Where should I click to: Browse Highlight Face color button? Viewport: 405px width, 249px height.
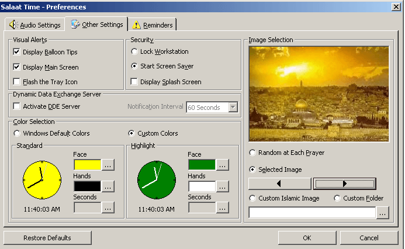tap(223, 165)
